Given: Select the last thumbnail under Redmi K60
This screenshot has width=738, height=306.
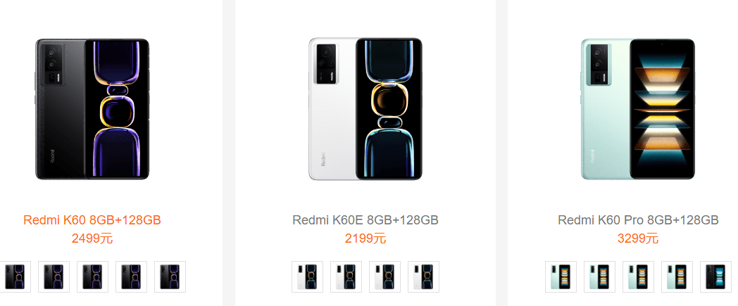Looking at the screenshot, I should point(170,276).
